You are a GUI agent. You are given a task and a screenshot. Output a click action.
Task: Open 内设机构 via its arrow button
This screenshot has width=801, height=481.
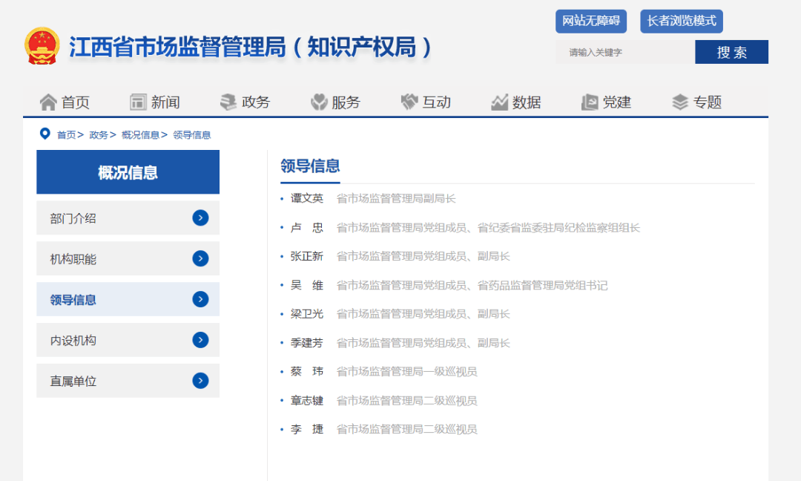200,340
